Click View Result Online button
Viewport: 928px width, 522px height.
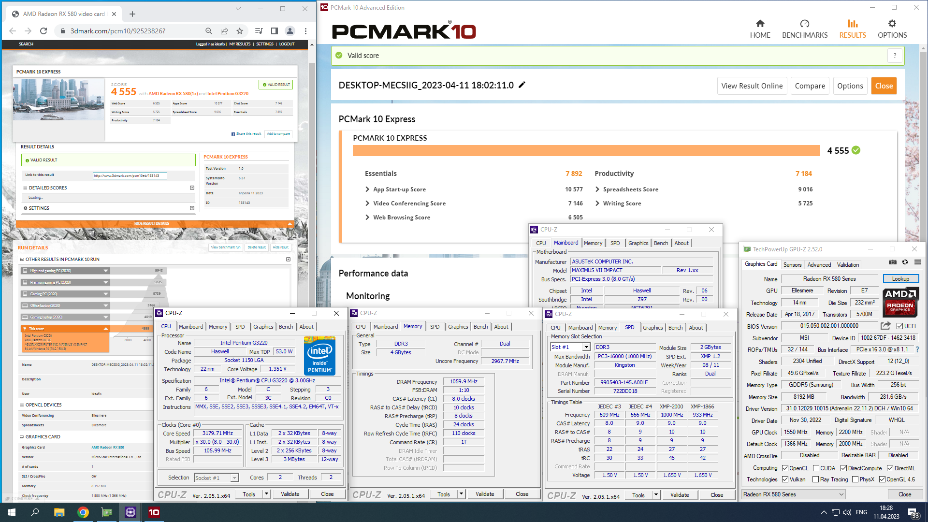(x=752, y=86)
